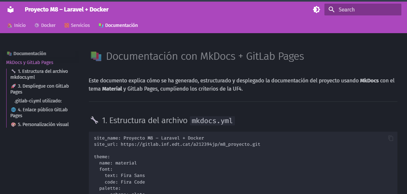Click wrench icon beside section 1 heading

[94, 120]
